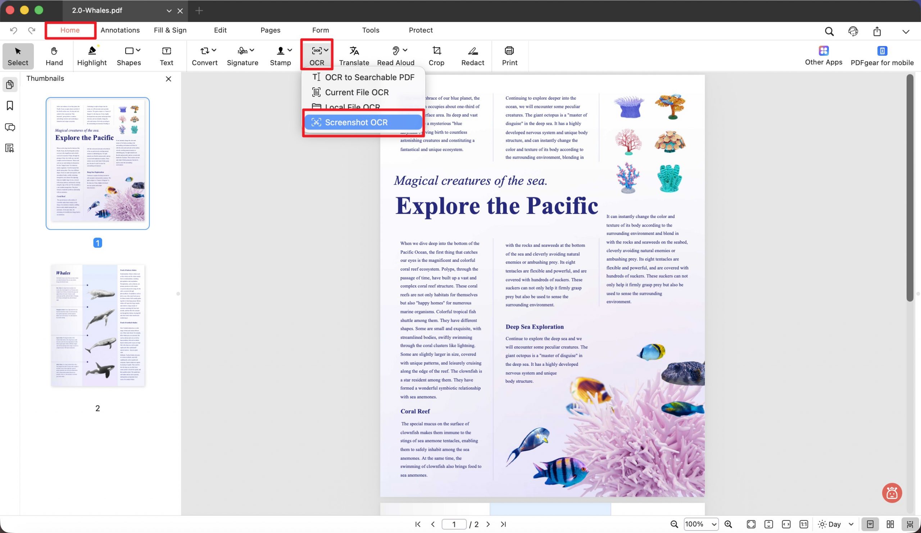921x533 pixels.
Task: Activate the Select cursor tool
Action: click(x=18, y=56)
